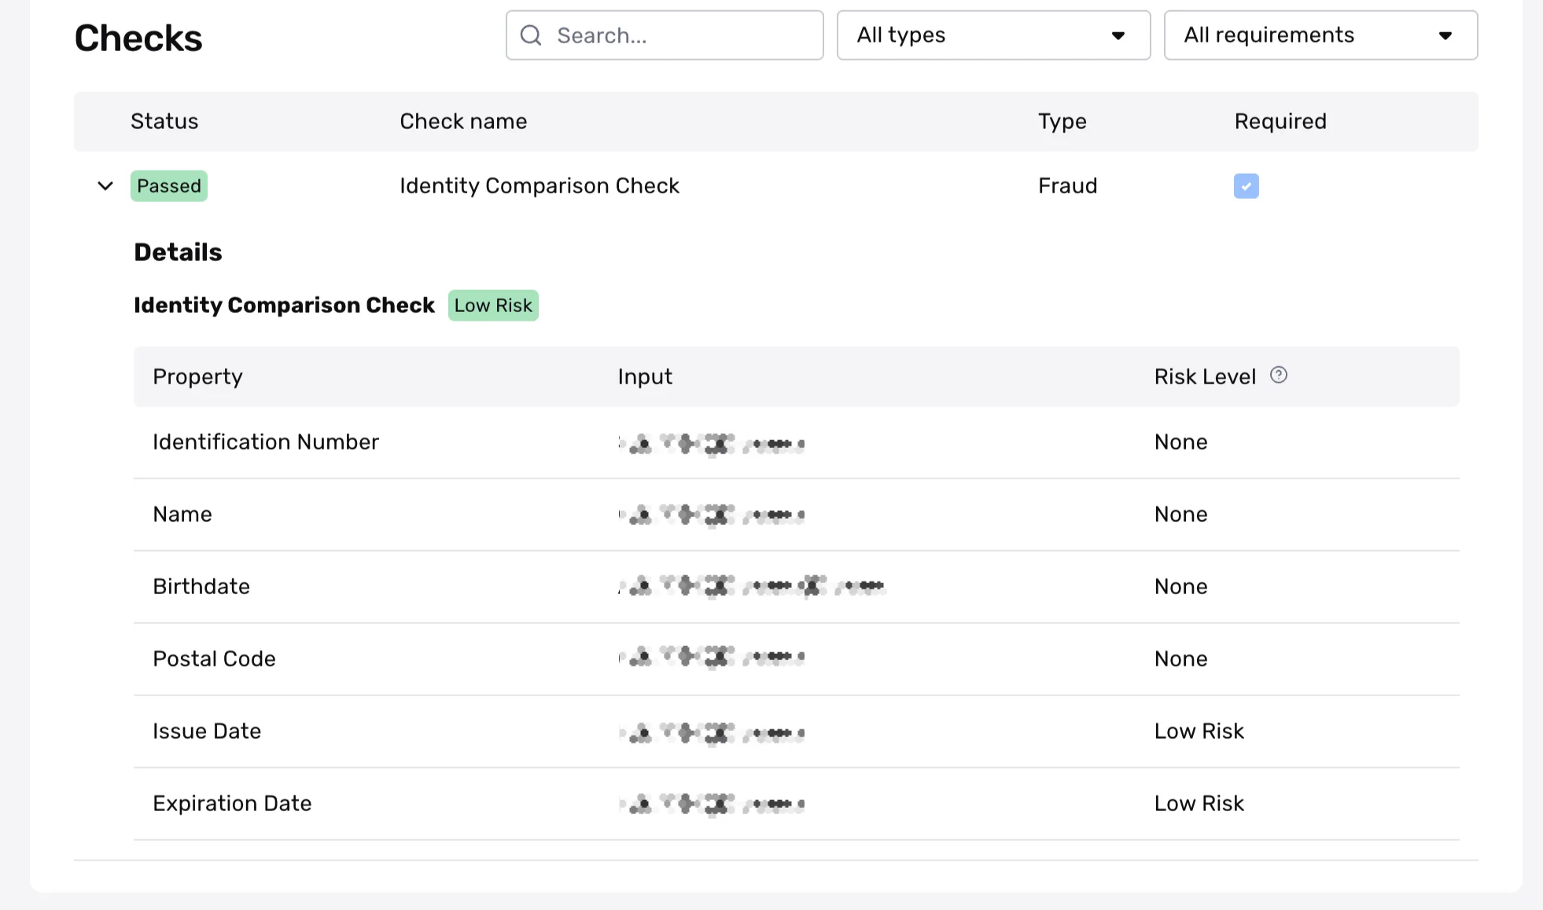Click the Status column header
The image size is (1543, 910).
(x=164, y=122)
